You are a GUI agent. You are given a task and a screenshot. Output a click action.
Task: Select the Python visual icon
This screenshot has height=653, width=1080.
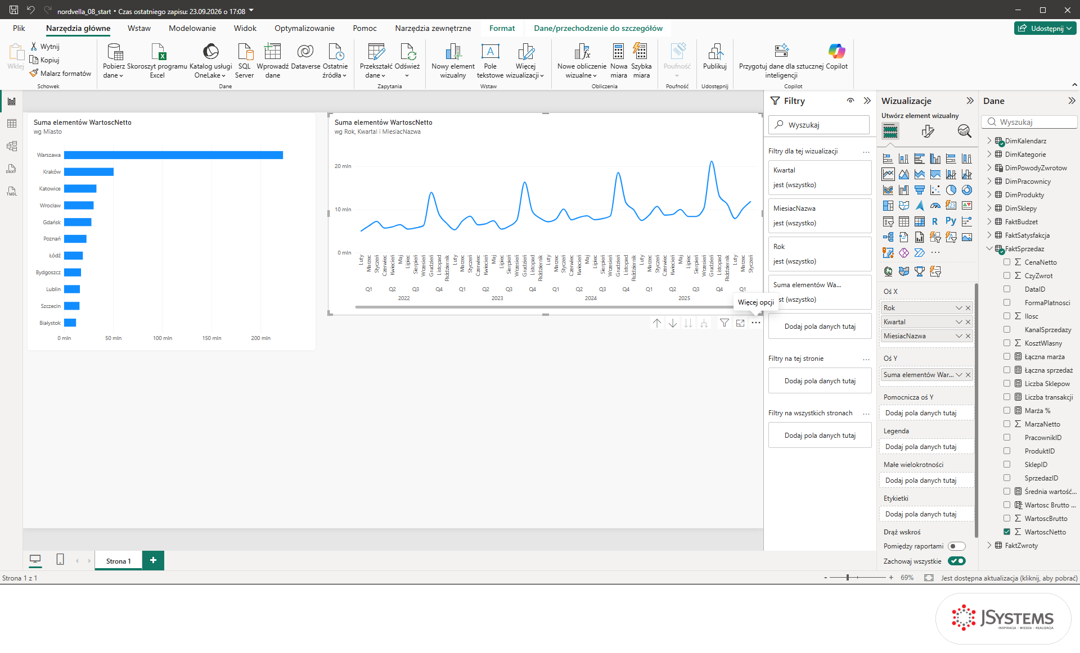(x=951, y=221)
